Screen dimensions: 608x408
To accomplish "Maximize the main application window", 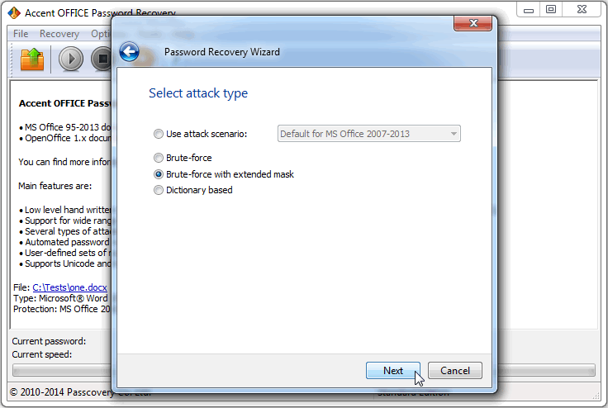I will tap(551, 9).
